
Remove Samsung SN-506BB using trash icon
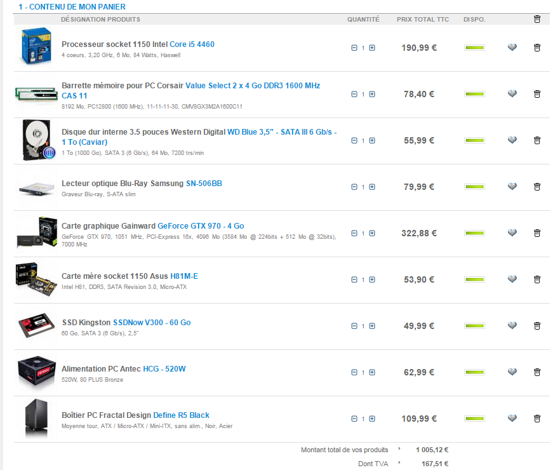537,187
